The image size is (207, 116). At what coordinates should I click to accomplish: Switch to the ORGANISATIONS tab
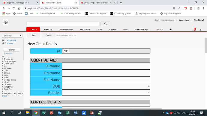pyautogui.click(x=66, y=29)
